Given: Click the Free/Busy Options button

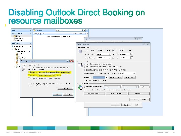Looking at the screenshot, I should (94, 94).
